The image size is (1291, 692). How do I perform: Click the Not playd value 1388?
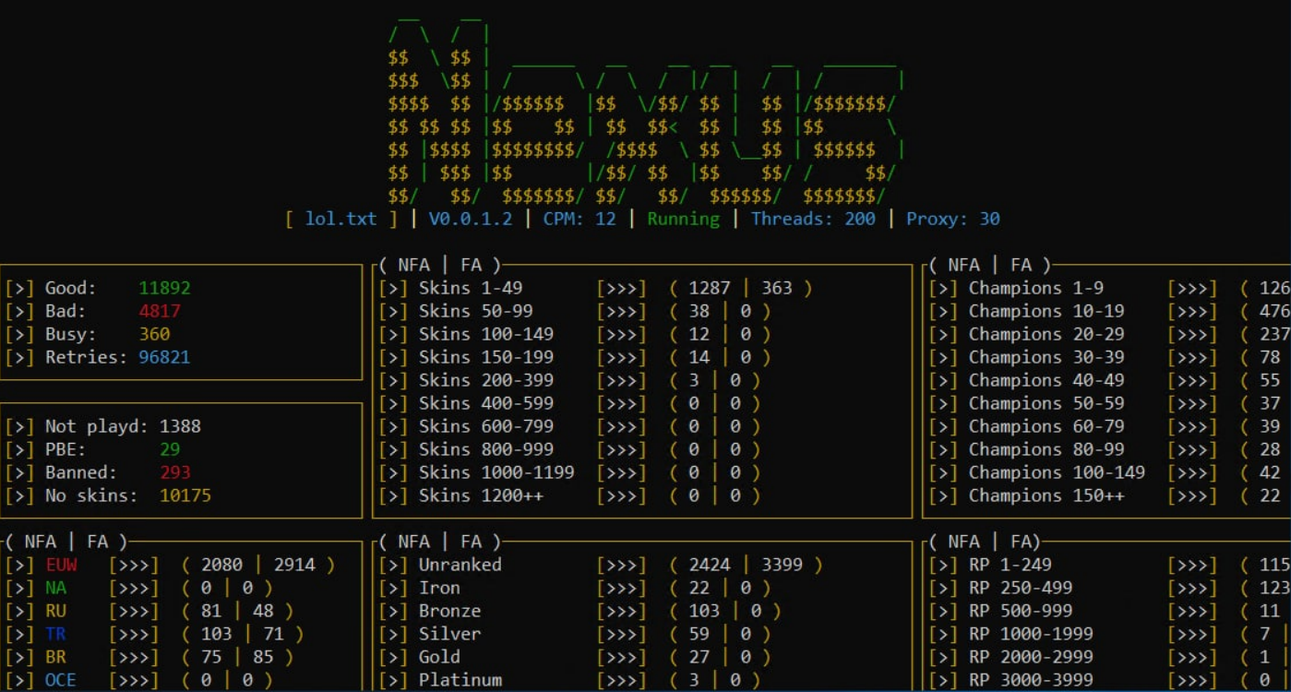[180, 426]
